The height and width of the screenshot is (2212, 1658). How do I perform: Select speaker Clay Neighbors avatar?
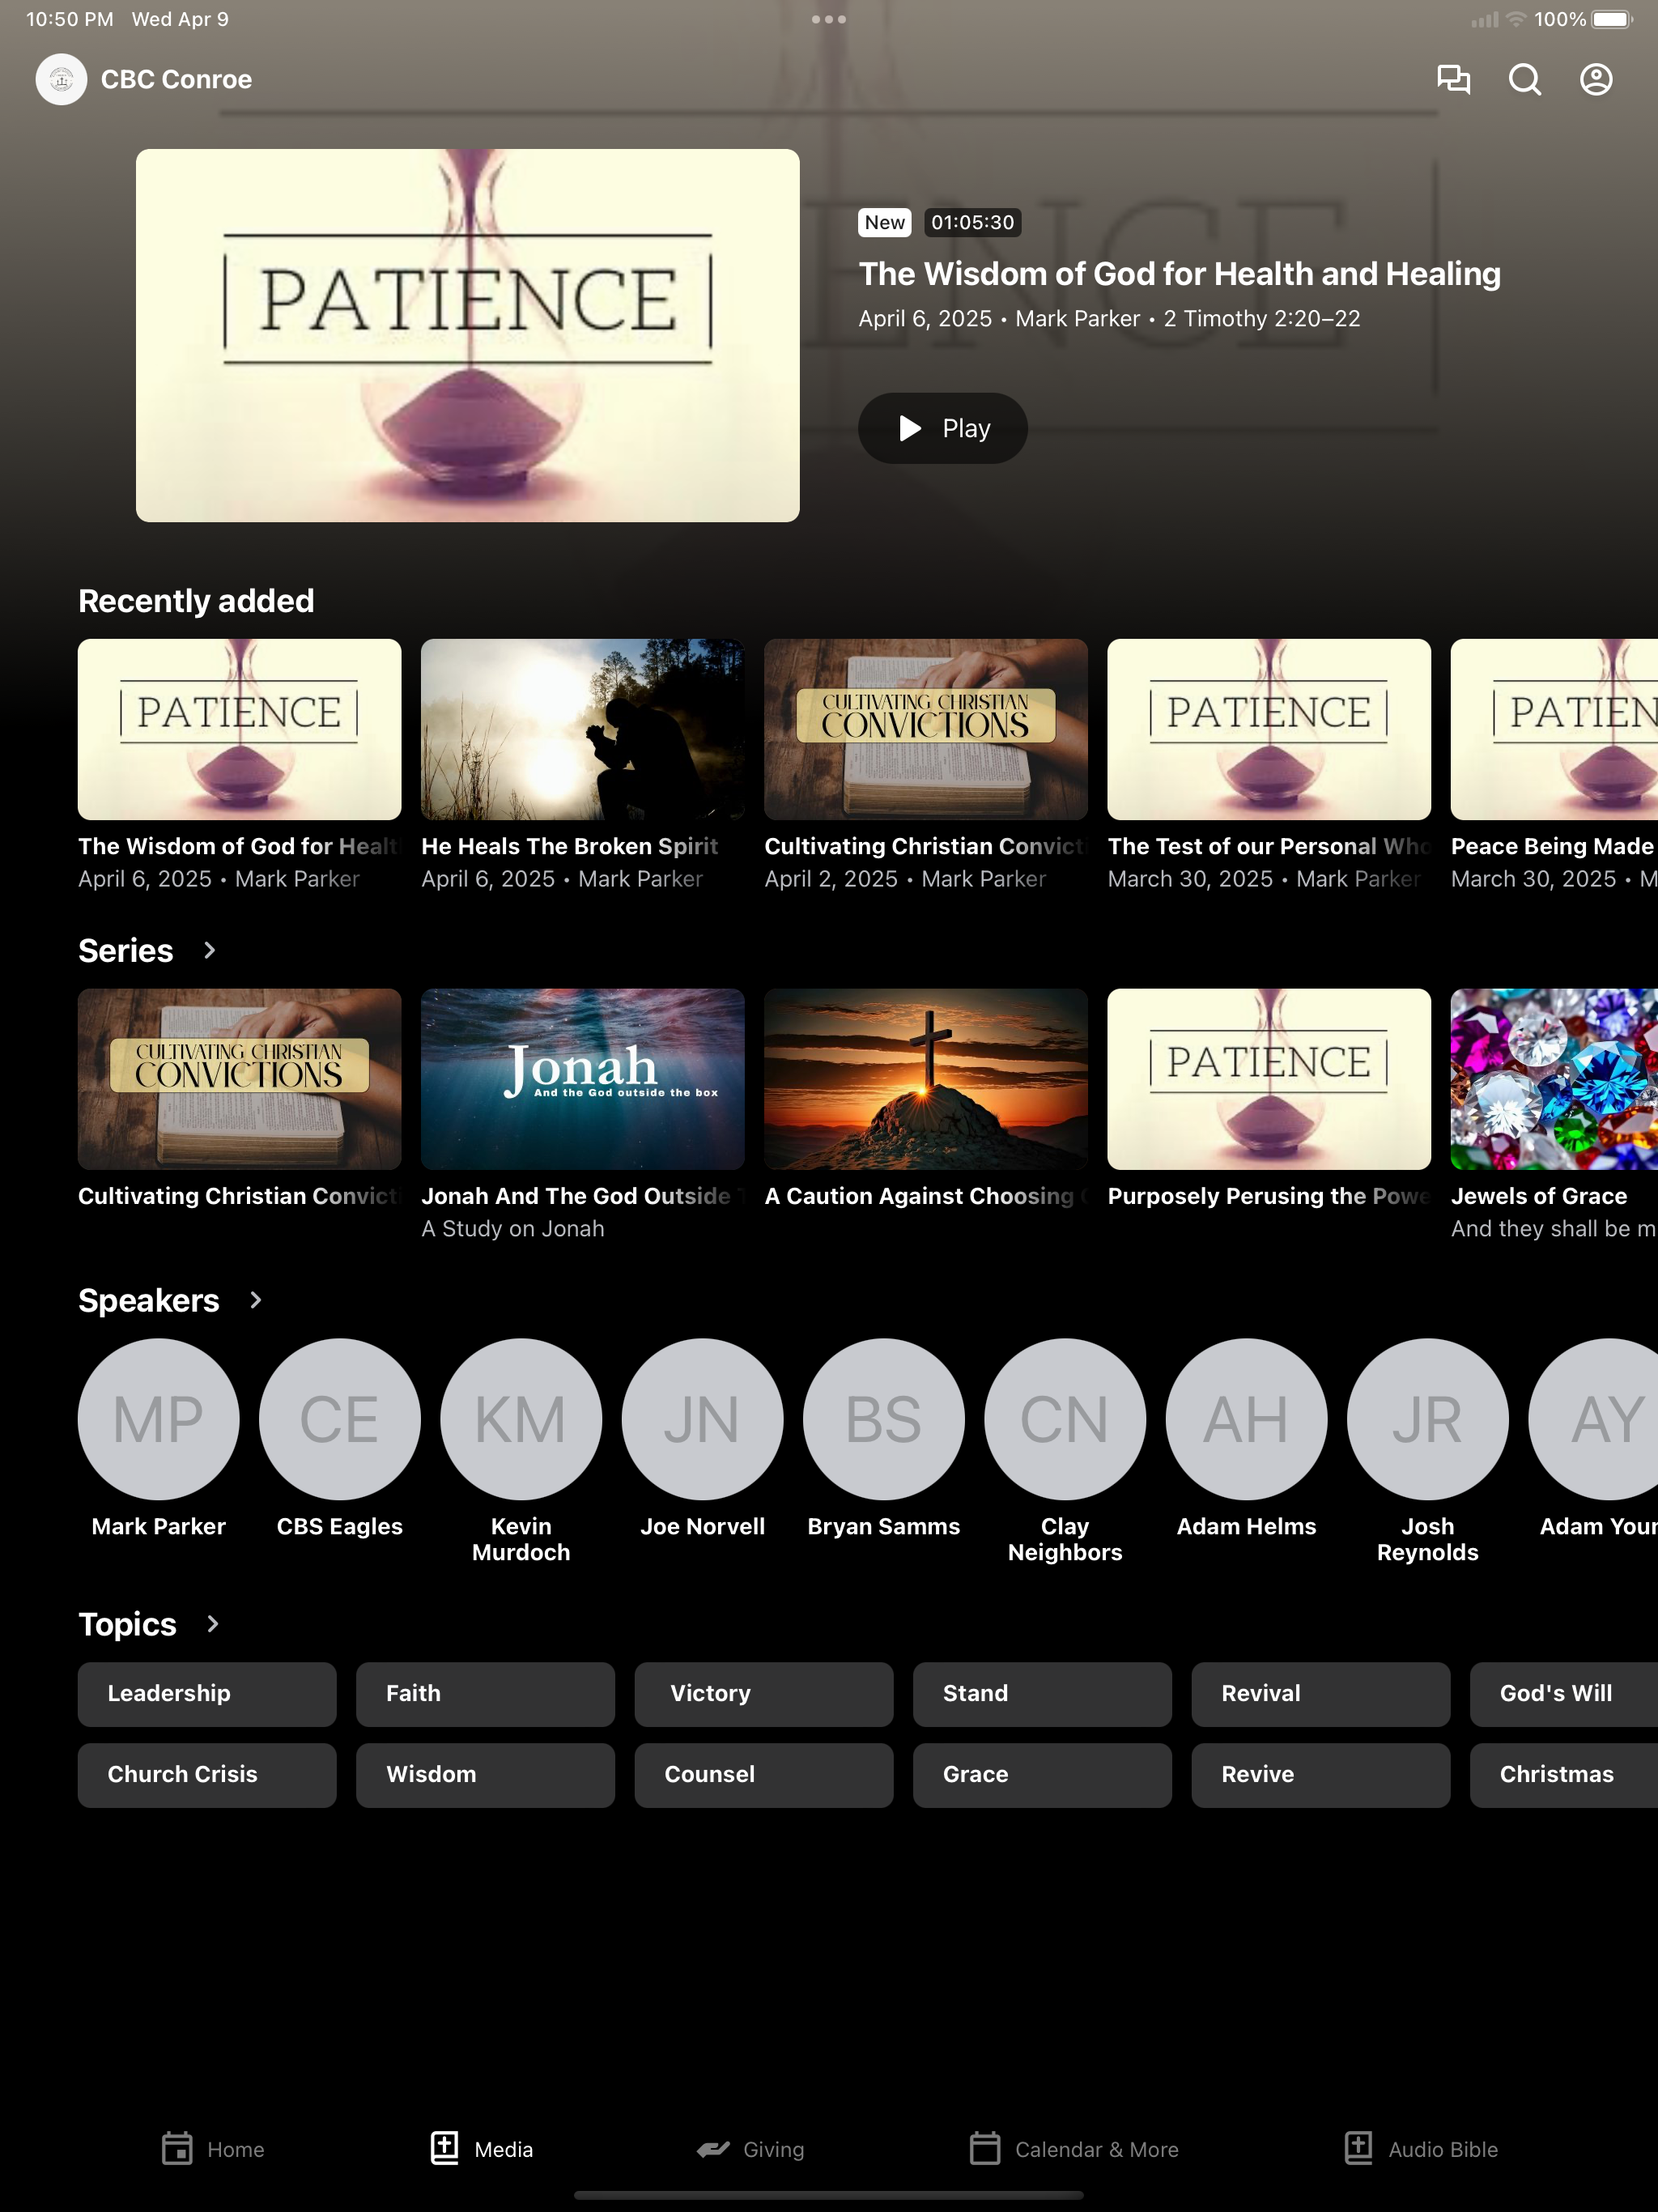pyautogui.click(x=1065, y=1419)
